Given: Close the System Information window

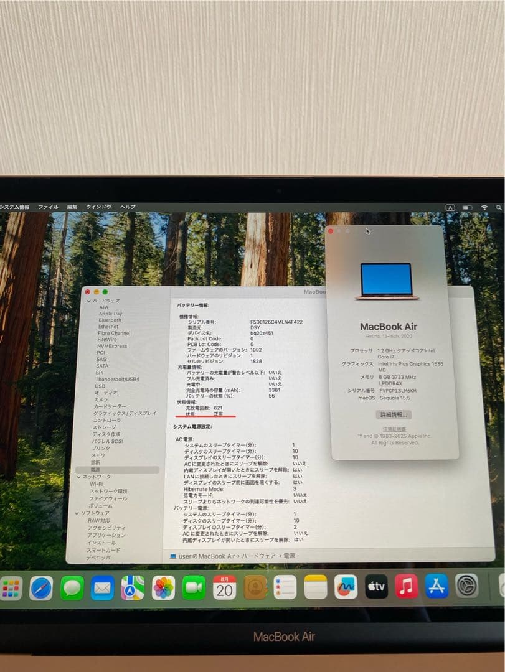Looking at the screenshot, I should [88, 292].
